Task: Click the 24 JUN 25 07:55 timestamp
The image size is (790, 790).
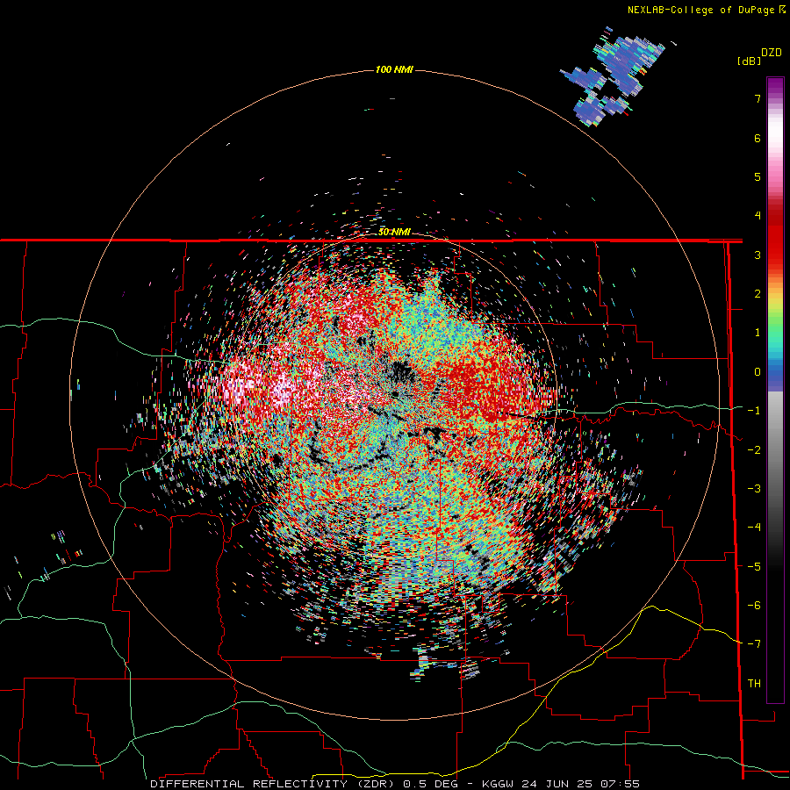Action: 580,784
